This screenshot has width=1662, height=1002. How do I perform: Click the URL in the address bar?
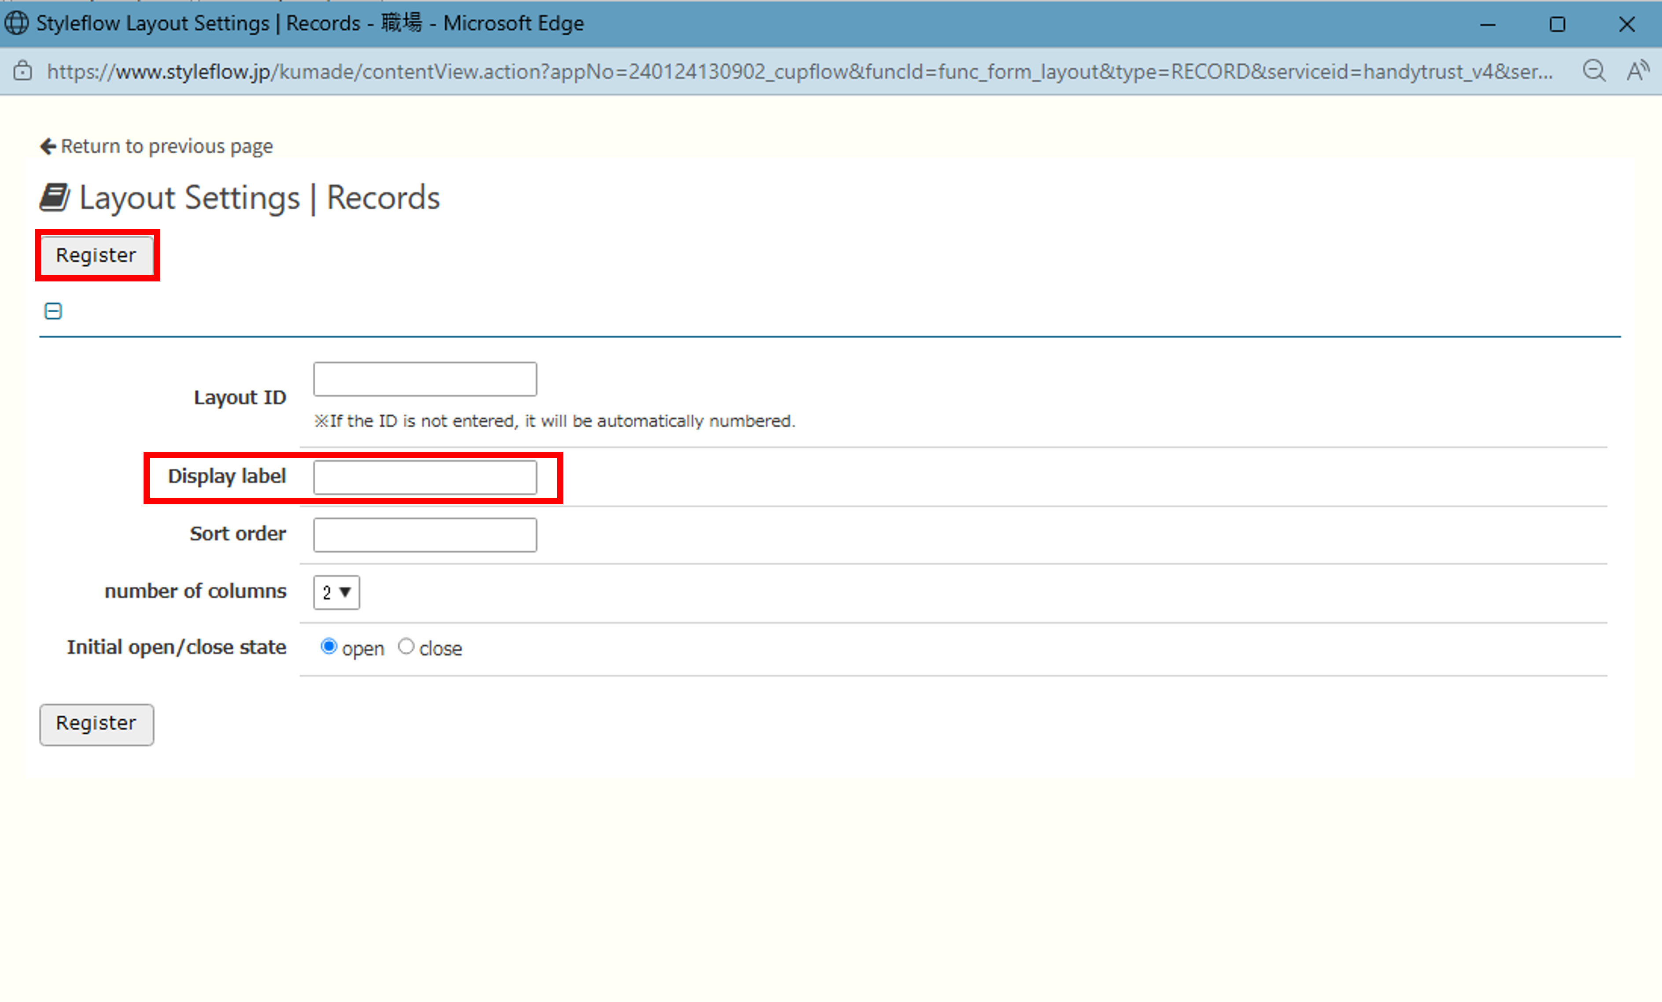(799, 71)
